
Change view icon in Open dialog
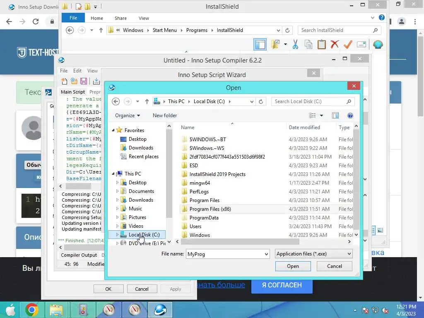click(312, 116)
